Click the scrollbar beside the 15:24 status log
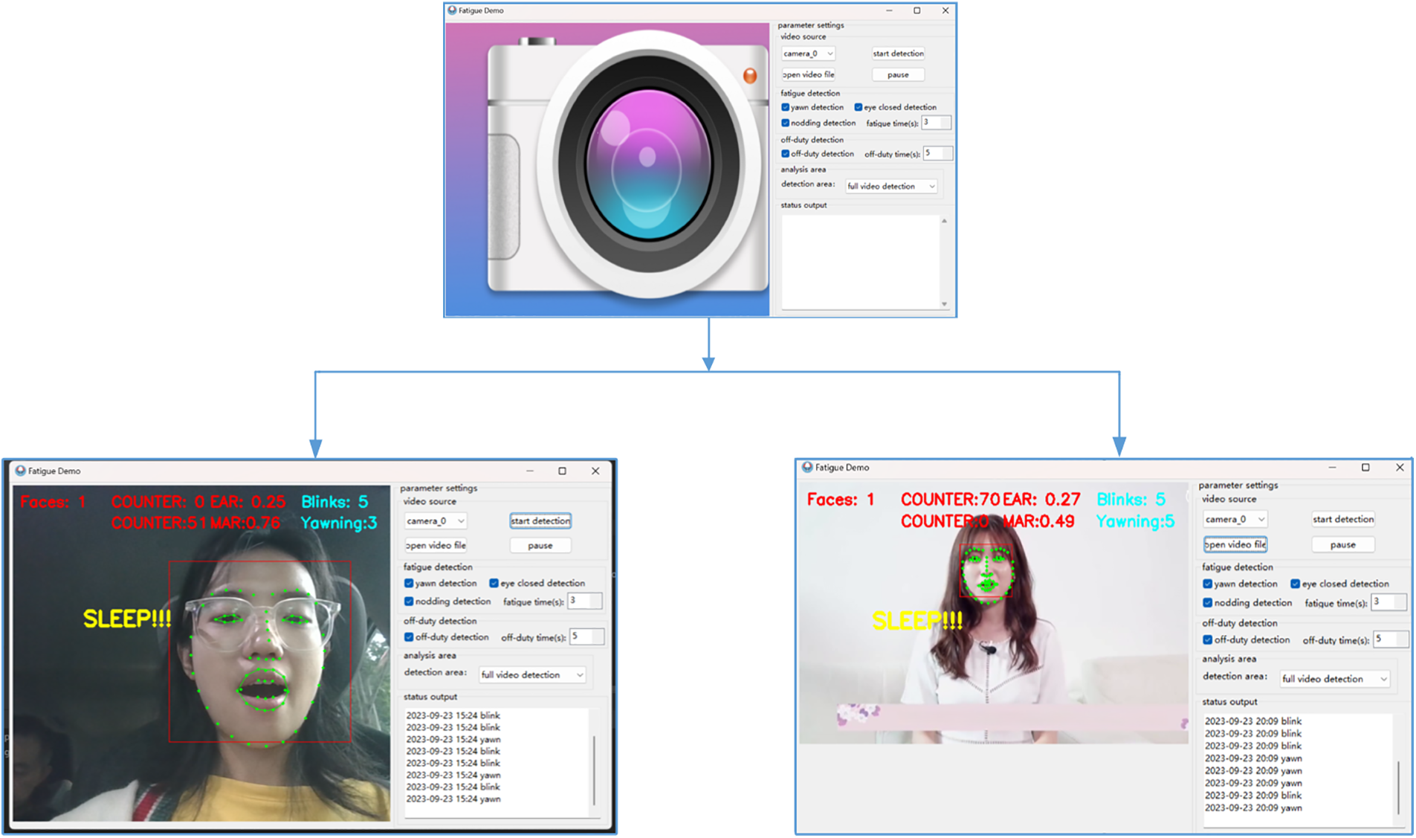The image size is (1416, 838). [594, 770]
